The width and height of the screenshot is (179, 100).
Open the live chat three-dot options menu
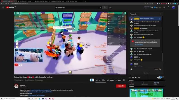tap(161, 14)
